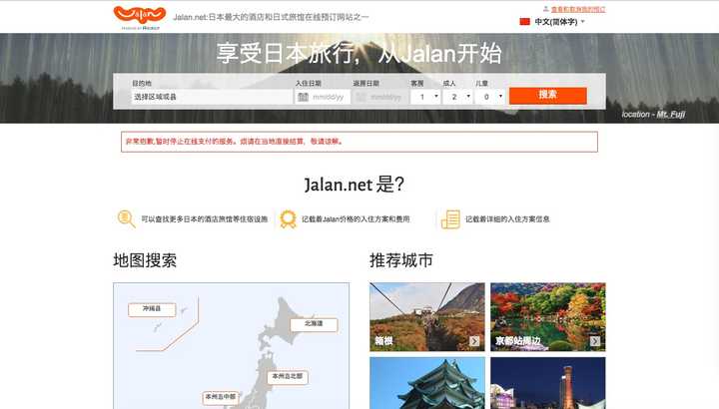The image size is (719, 409).
Task: Open the 儿童 children dropdown
Action: [x=489, y=97]
